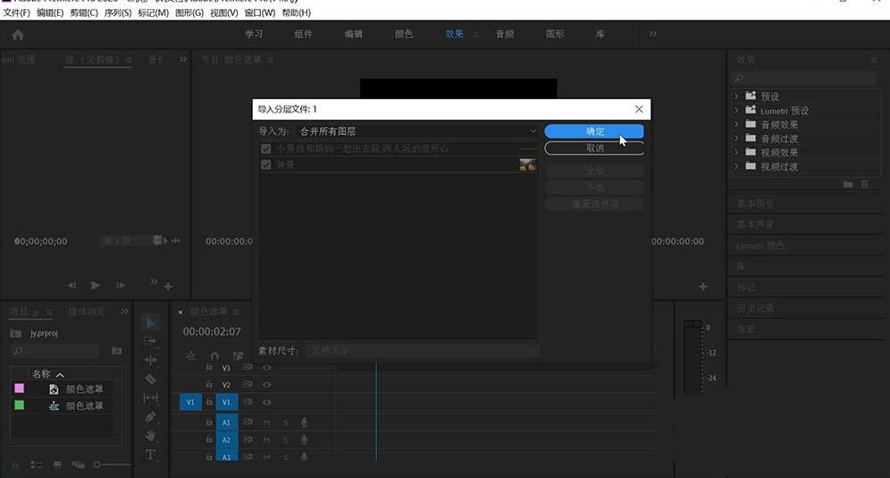Open the 剪辑(C) menu
This screenshot has width=890, height=478.
tap(84, 13)
